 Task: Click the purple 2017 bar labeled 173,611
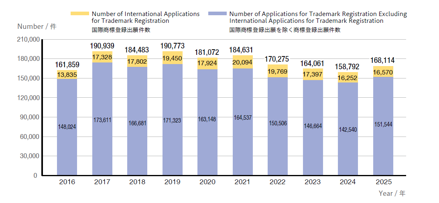coord(102,120)
